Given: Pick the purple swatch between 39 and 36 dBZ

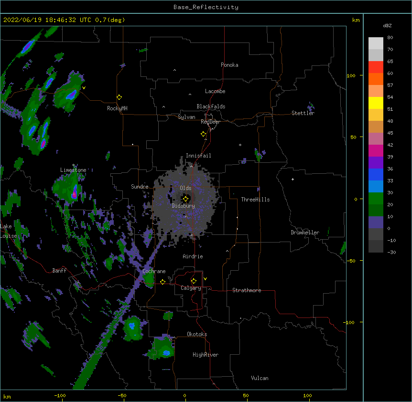Looking at the screenshot, I should tap(376, 163).
